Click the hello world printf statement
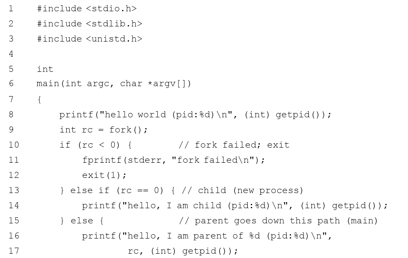This screenshot has height=258, width=408. click(195, 115)
